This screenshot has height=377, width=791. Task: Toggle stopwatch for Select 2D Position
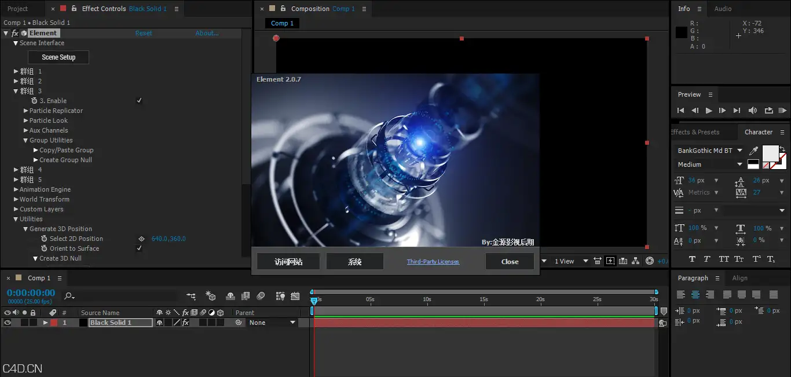point(45,239)
